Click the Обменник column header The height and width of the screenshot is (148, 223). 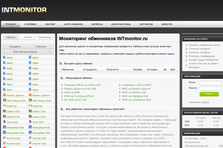coord(68,70)
